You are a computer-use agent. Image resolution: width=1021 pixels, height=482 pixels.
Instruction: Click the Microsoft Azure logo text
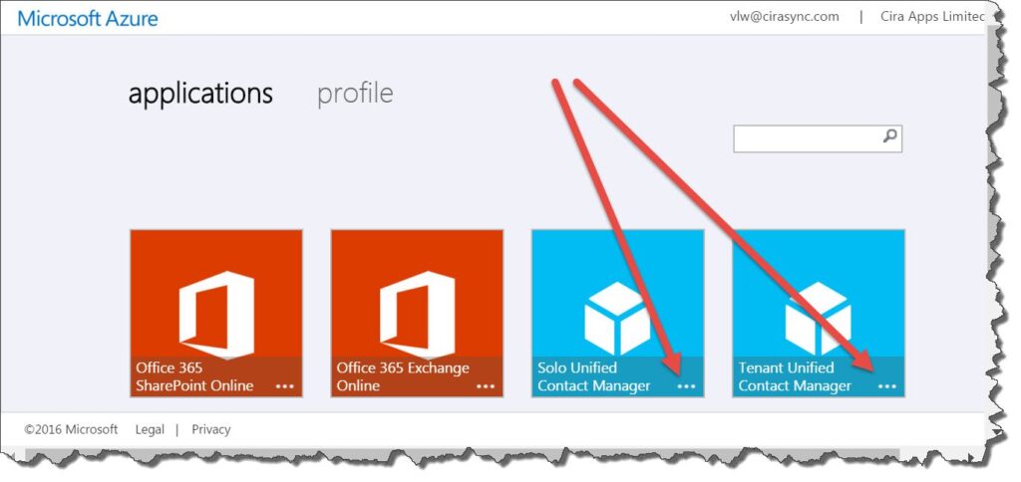coord(88,18)
